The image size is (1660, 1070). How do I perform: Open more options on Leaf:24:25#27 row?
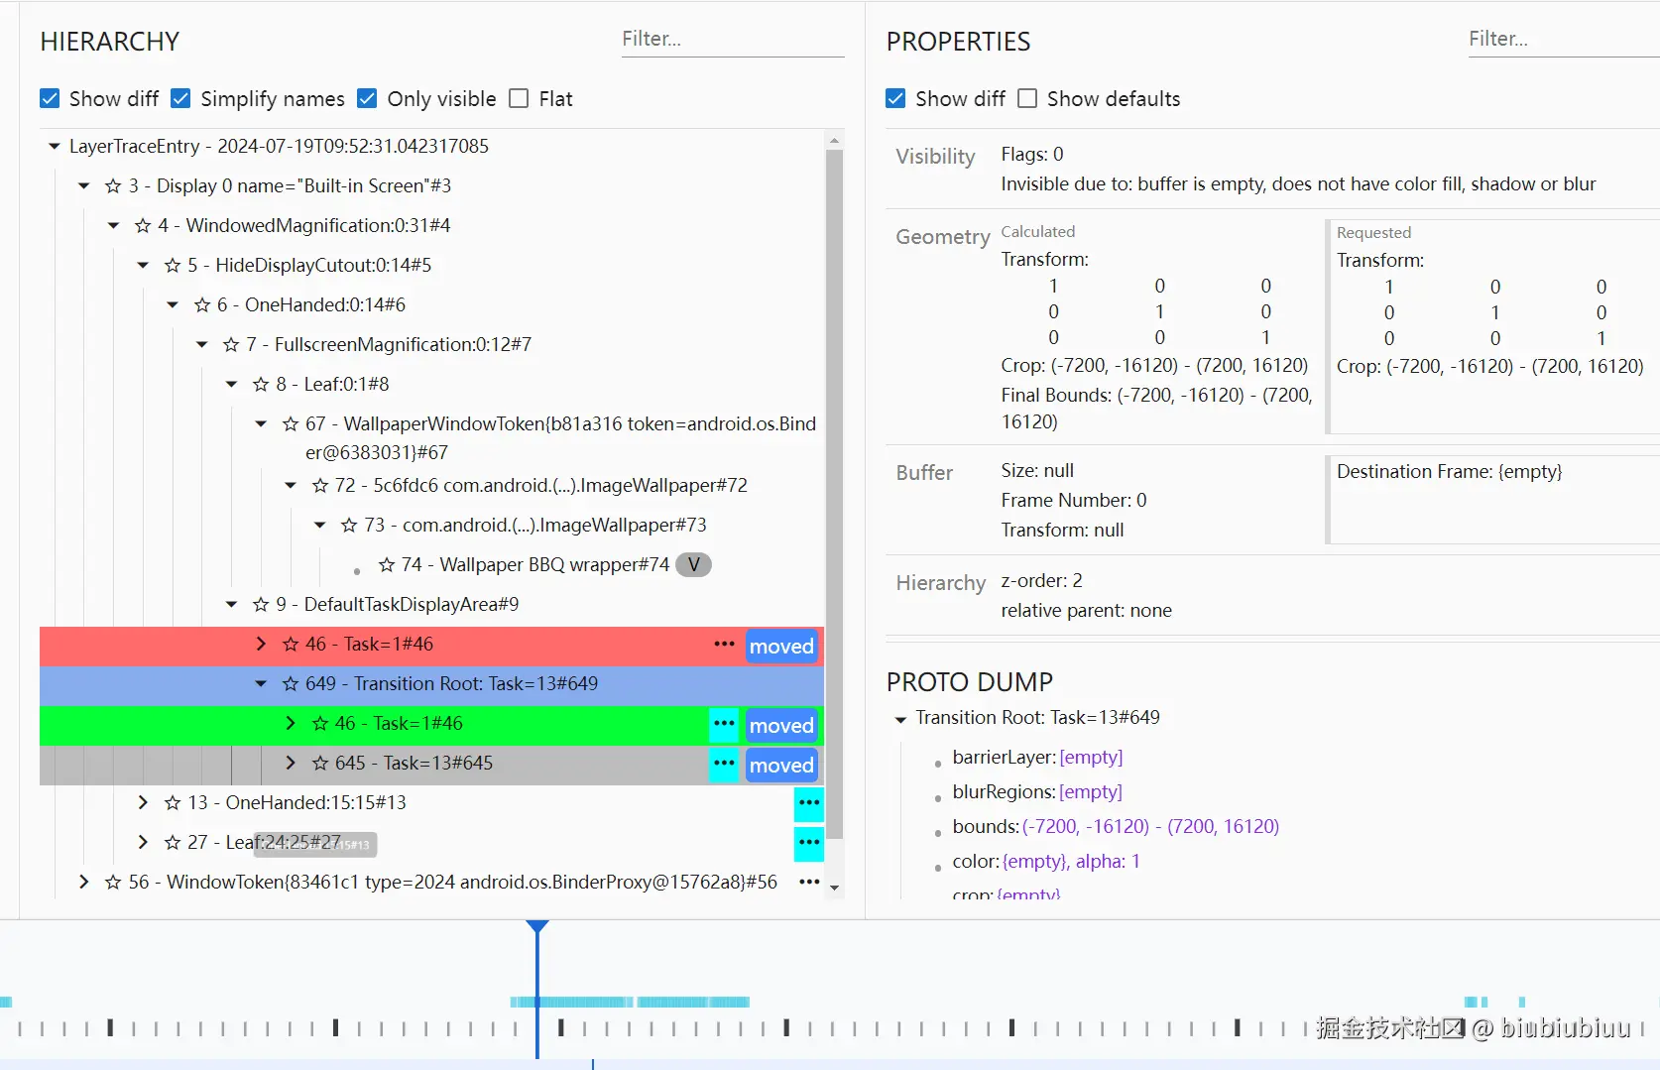click(x=809, y=843)
